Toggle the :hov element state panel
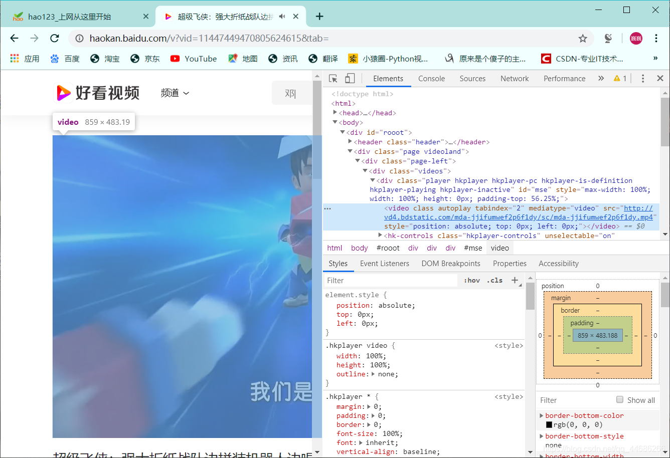This screenshot has height=458, width=670. [x=472, y=281]
